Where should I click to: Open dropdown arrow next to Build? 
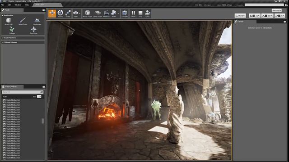pyautogui.click(x=118, y=13)
